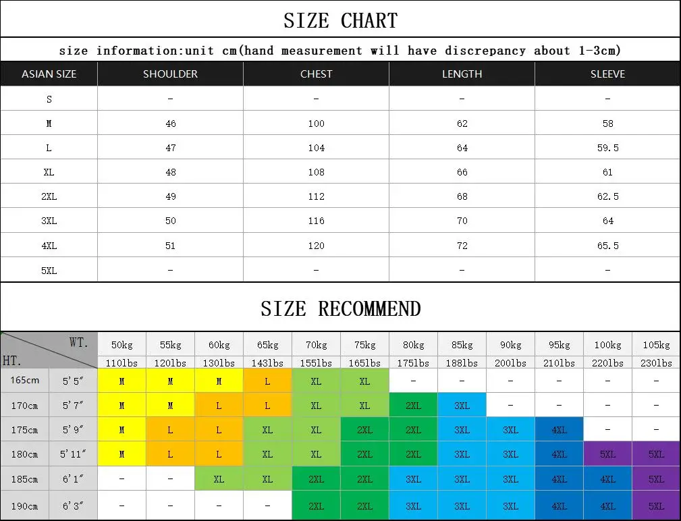Click the 230lbs weight label
The image size is (681, 521).
click(656, 363)
